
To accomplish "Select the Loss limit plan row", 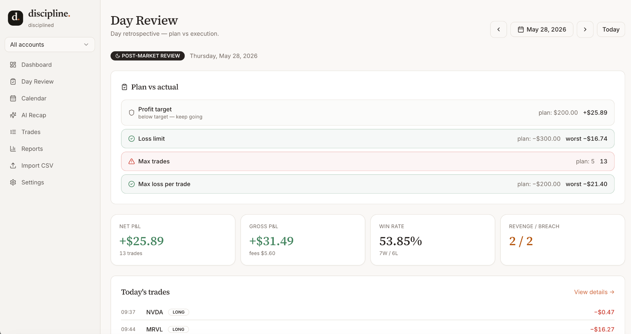I will [368, 139].
